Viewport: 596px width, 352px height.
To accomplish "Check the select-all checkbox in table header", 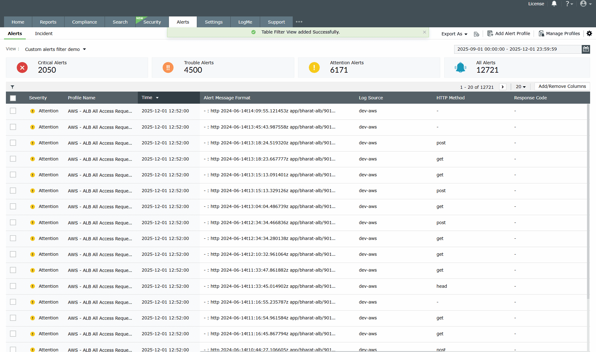I will 13,98.
